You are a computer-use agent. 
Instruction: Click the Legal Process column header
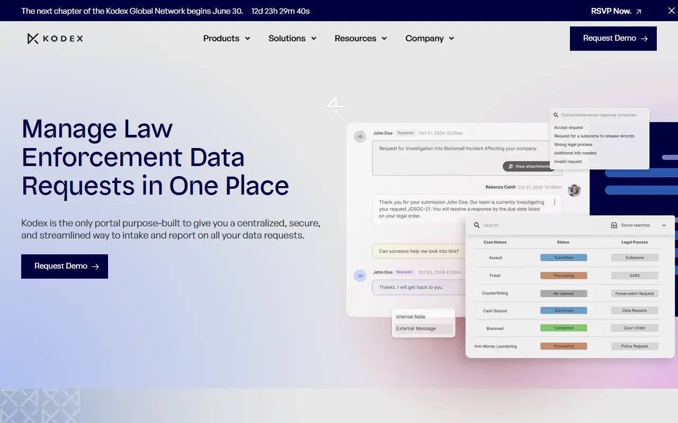[x=635, y=242]
